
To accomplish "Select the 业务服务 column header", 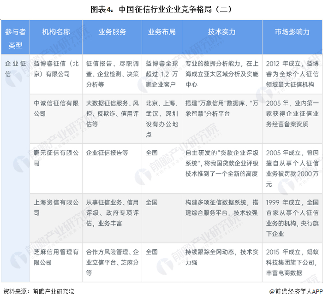I will (x=112, y=37).
